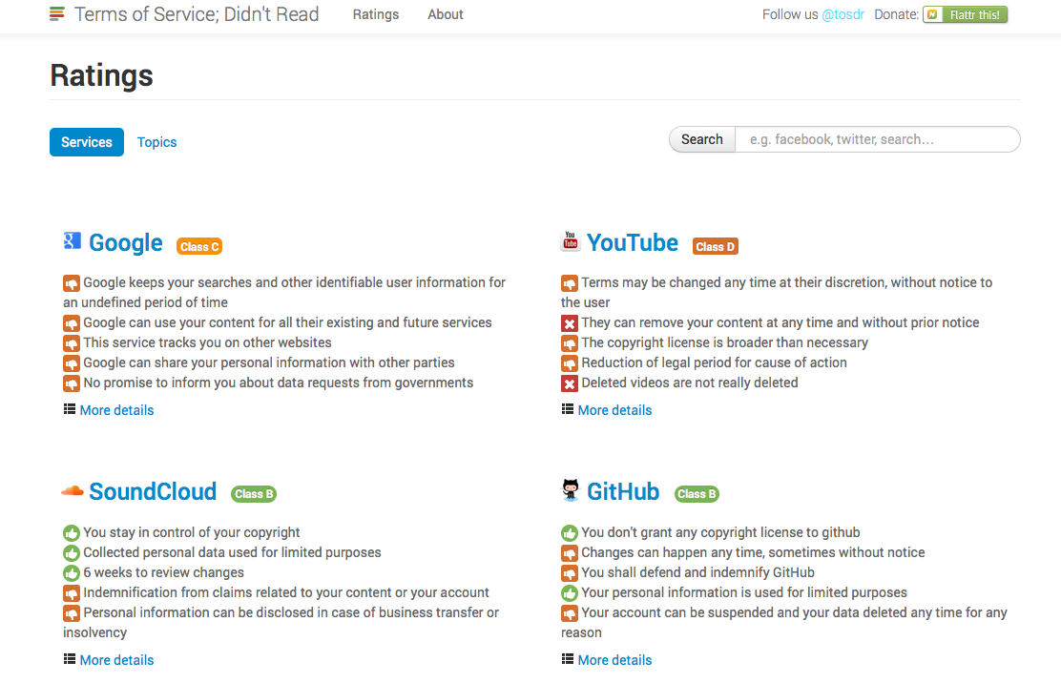Click thumbs-down icon beside 'Changes can happen any time'
This screenshot has height=683, width=1061.
(x=569, y=553)
